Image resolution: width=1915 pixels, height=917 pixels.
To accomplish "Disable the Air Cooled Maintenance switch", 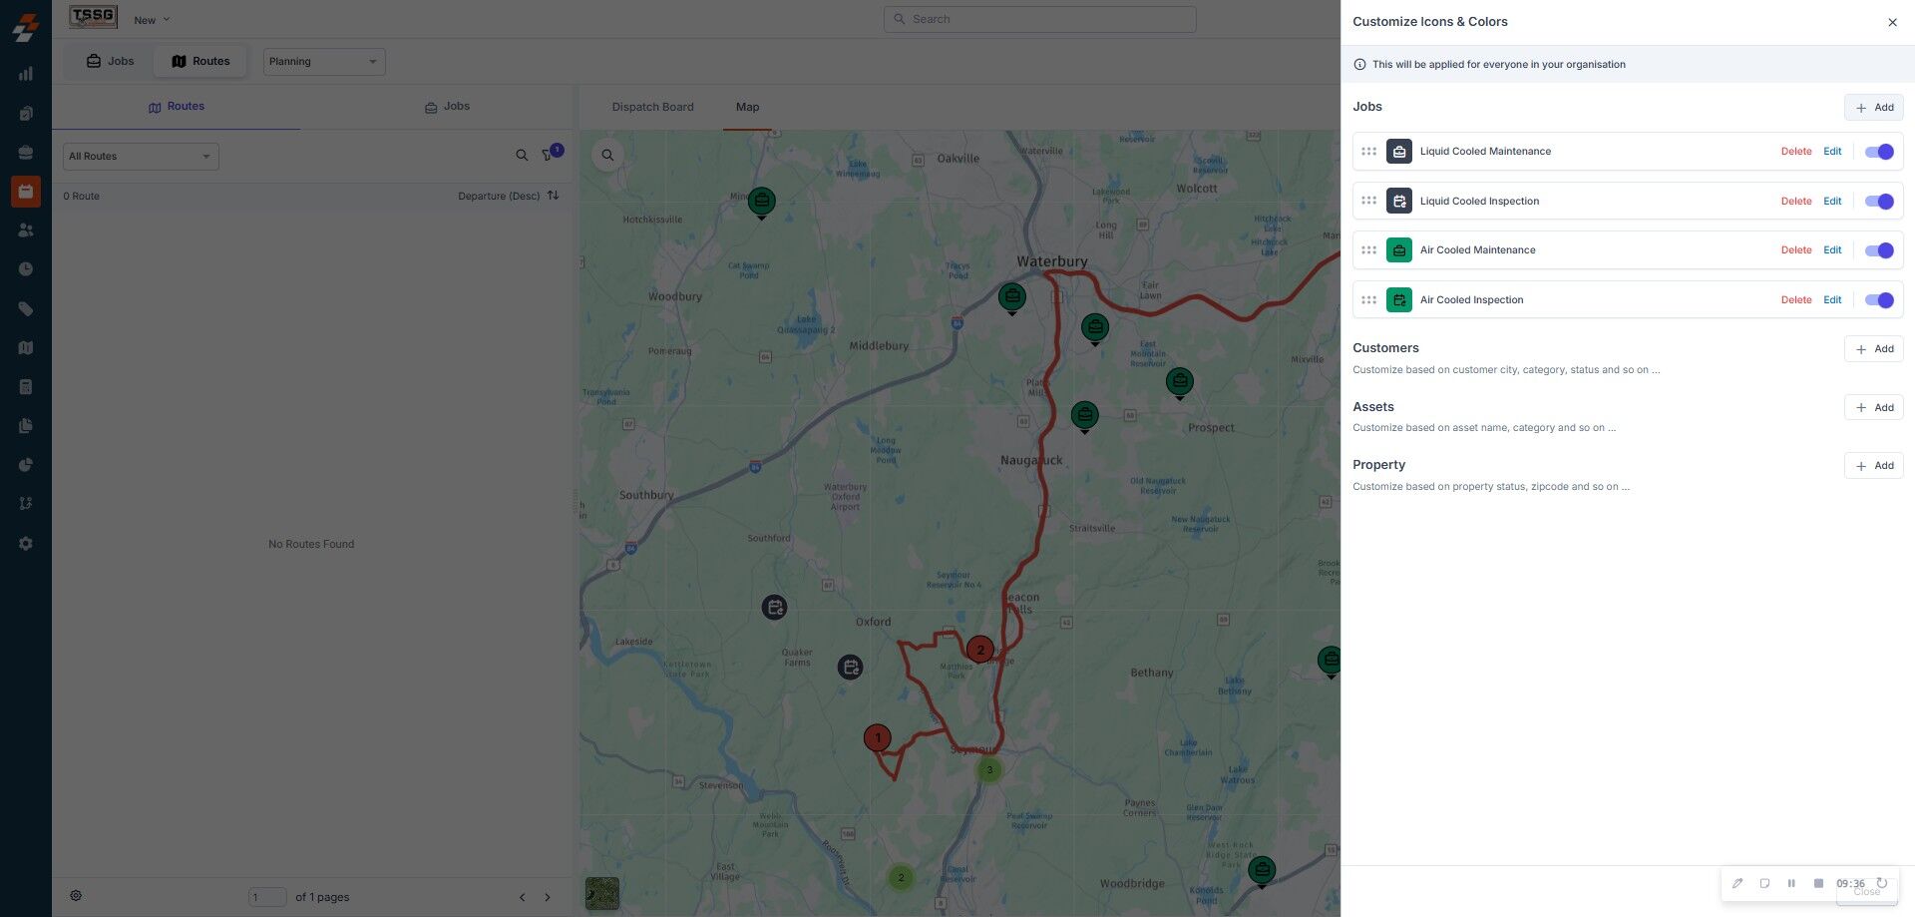I will 1879,250.
